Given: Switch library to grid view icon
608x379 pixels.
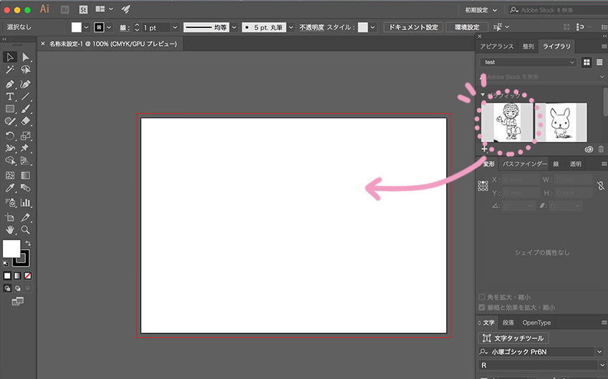Looking at the screenshot, I should coord(587,62).
